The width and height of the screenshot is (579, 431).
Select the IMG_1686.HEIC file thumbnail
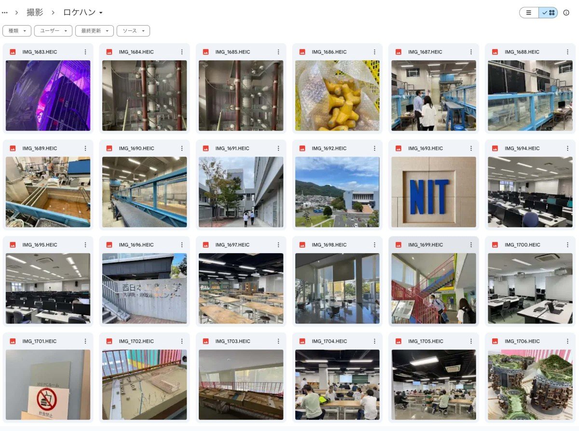pos(337,95)
